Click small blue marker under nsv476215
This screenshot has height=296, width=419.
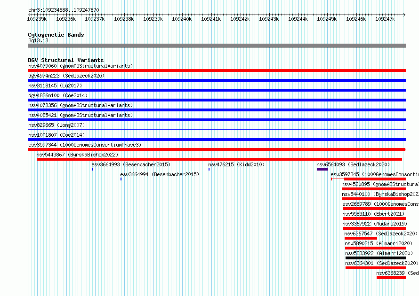click(x=209, y=169)
